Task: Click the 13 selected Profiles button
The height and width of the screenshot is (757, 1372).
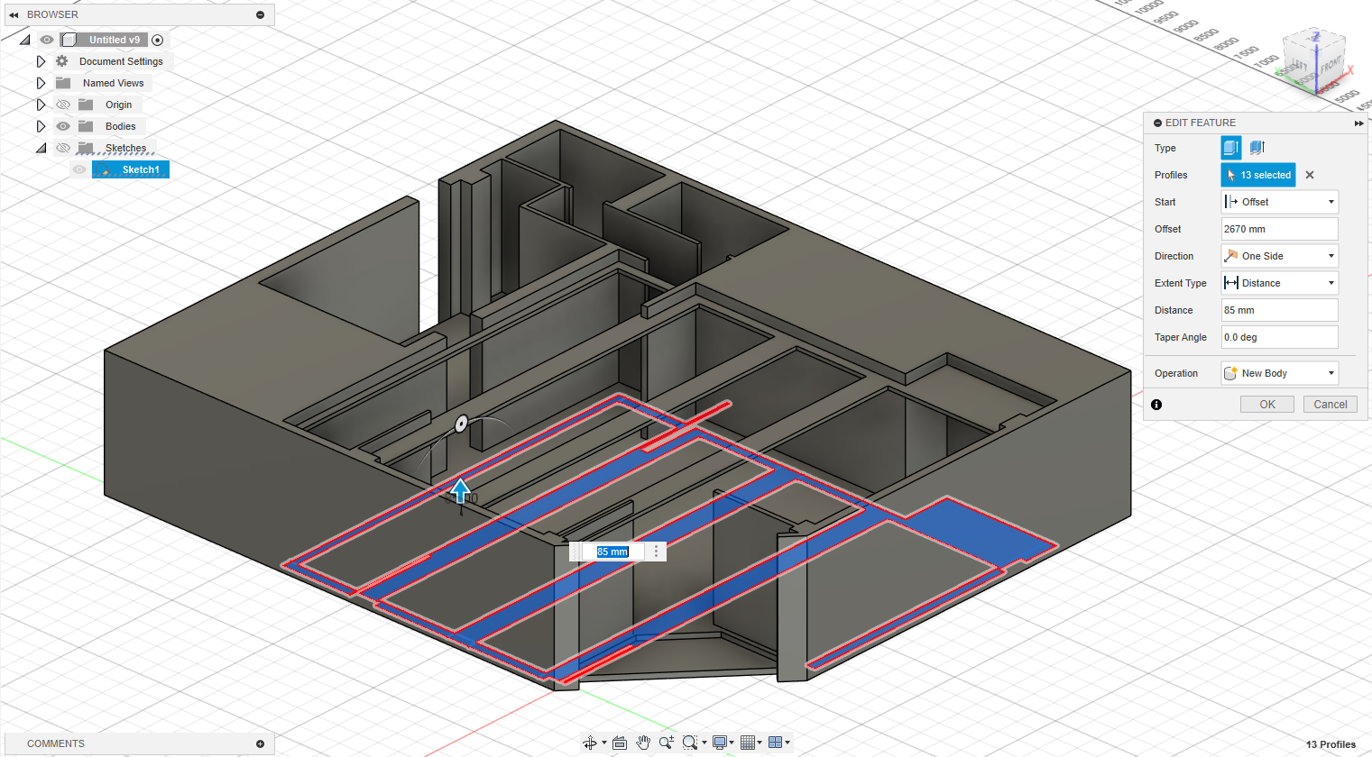Action: tap(1258, 175)
